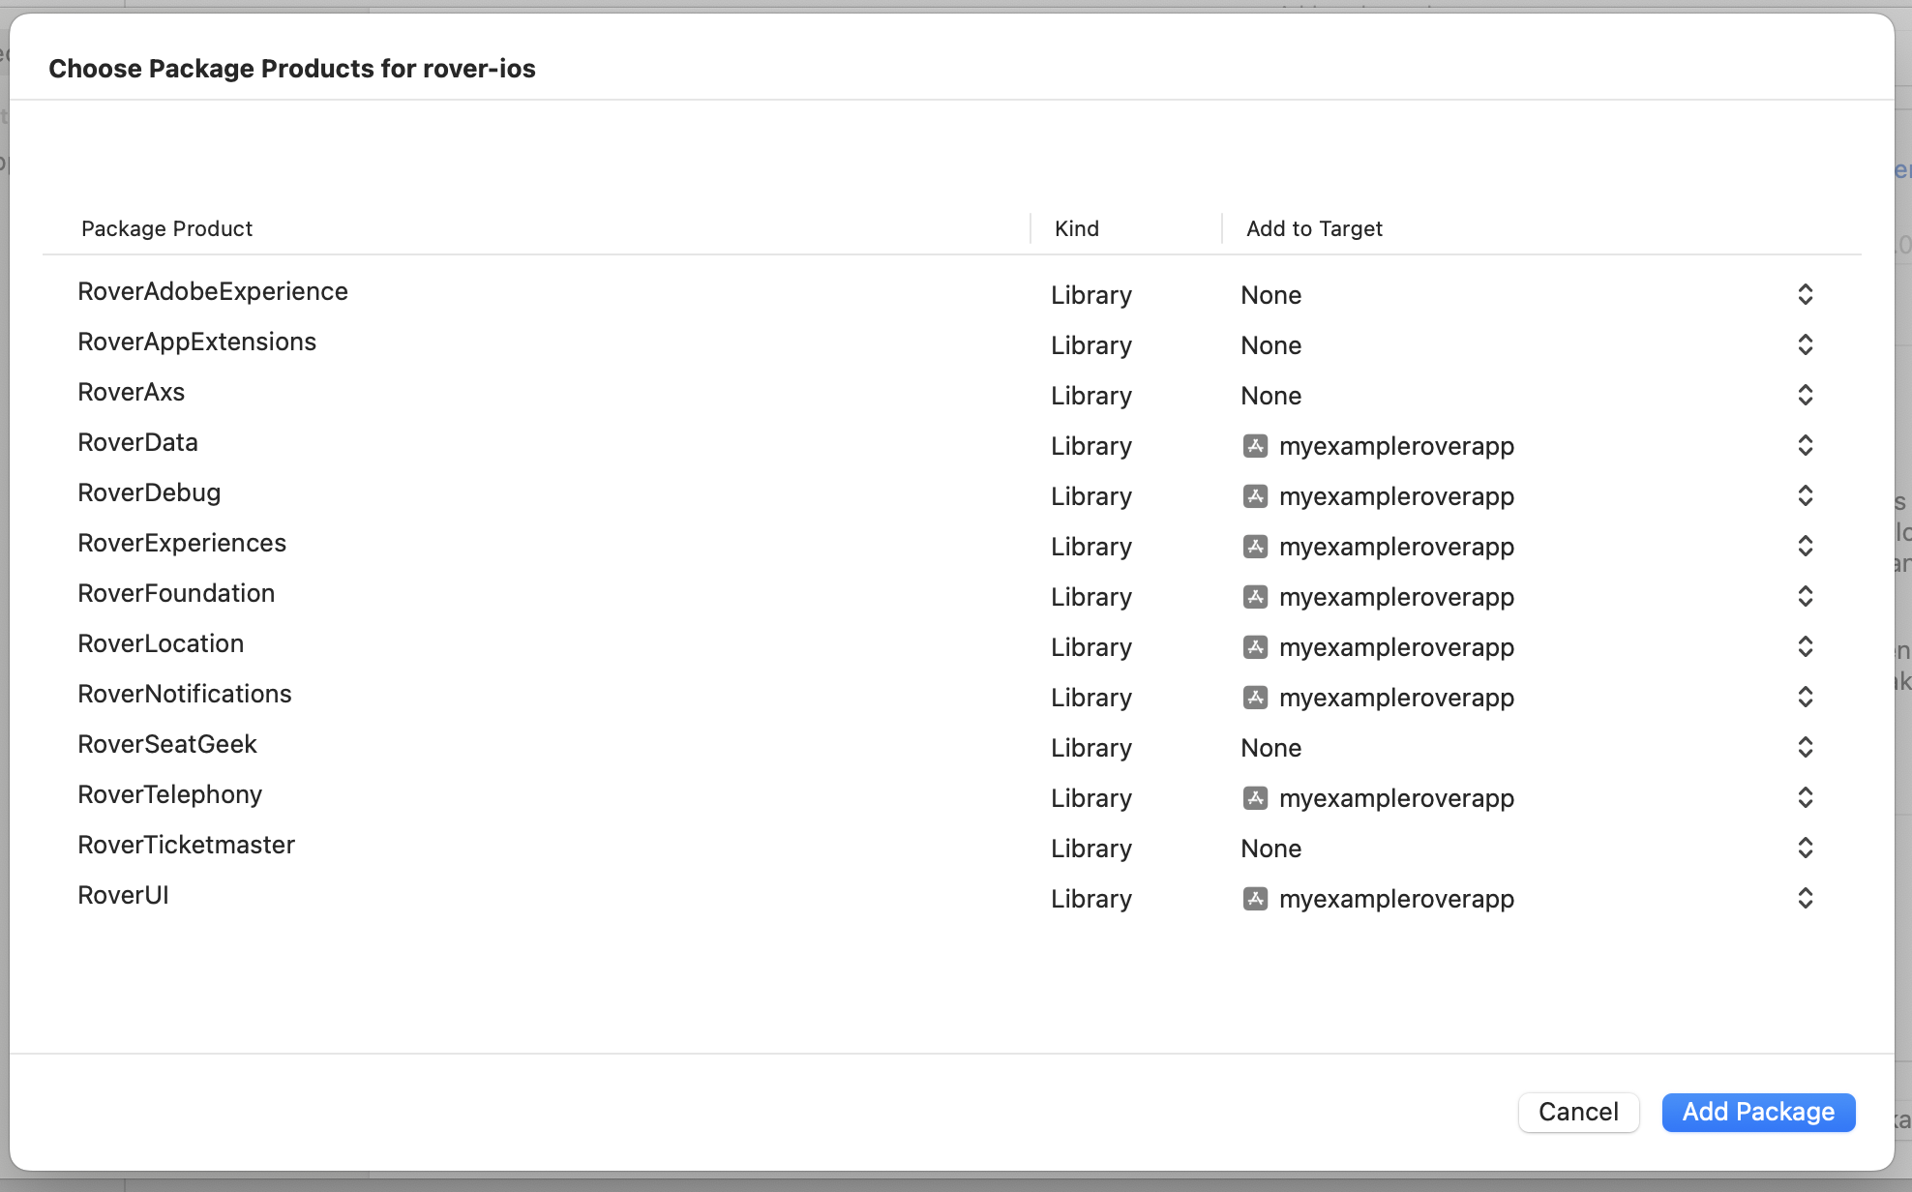The height and width of the screenshot is (1192, 1912).
Task: Click the Library kind cell for RoverLocation
Action: (1091, 647)
